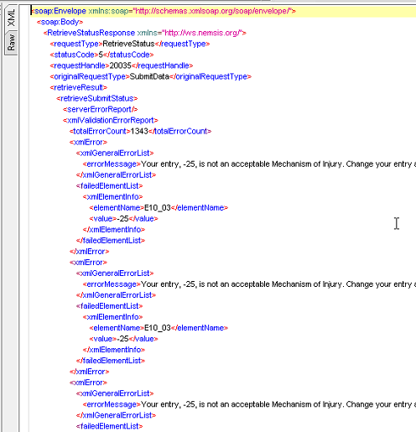Click the first errorMessage text about Mechanism of Injury

click(x=278, y=164)
